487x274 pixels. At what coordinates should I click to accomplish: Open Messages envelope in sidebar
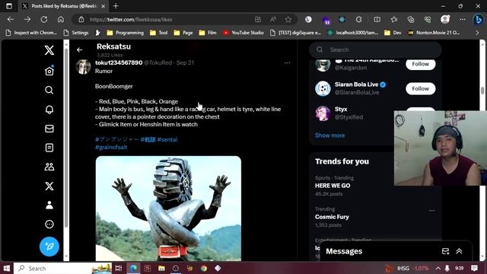(49, 129)
